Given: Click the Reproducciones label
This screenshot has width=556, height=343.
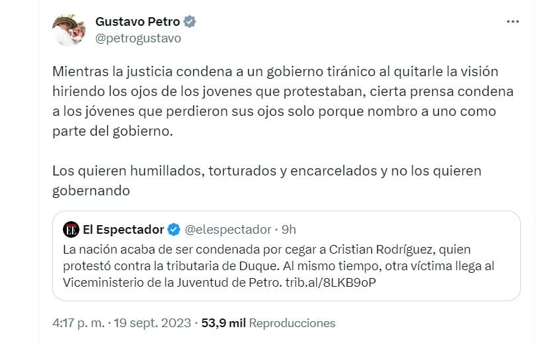Looking at the screenshot, I should tap(292, 323).
